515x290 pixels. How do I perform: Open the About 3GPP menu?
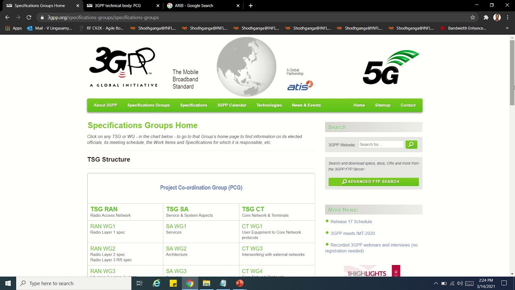(x=105, y=105)
